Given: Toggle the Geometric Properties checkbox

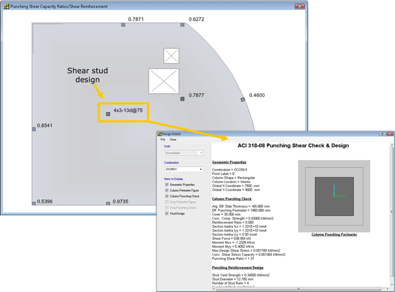Looking at the screenshot, I should pyautogui.click(x=167, y=185).
